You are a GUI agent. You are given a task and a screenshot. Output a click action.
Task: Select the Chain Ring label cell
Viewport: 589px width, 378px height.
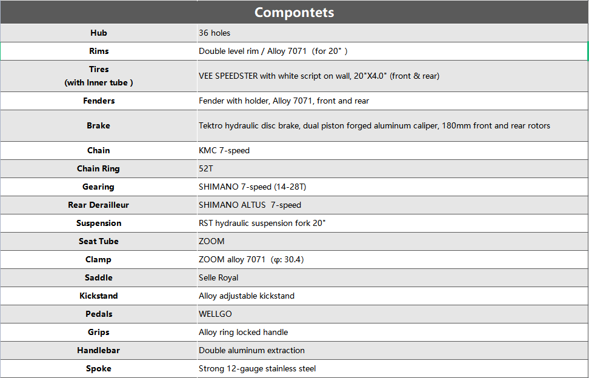[x=98, y=168]
